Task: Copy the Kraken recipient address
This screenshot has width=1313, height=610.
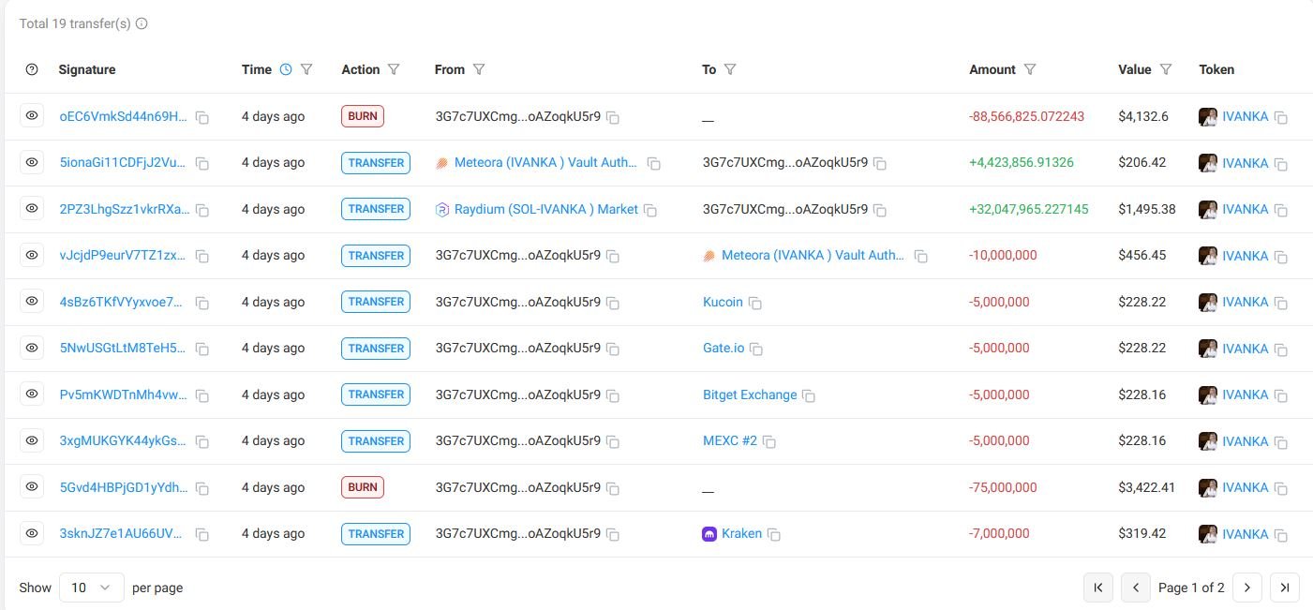Action: [x=774, y=535]
